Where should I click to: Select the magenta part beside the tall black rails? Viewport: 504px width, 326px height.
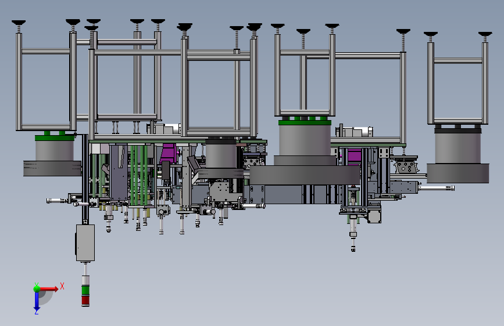coord(354,156)
